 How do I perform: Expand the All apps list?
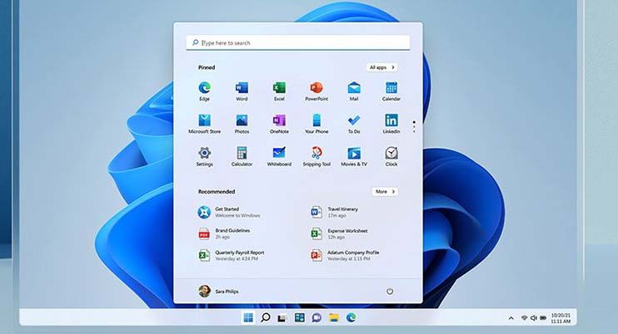click(381, 66)
